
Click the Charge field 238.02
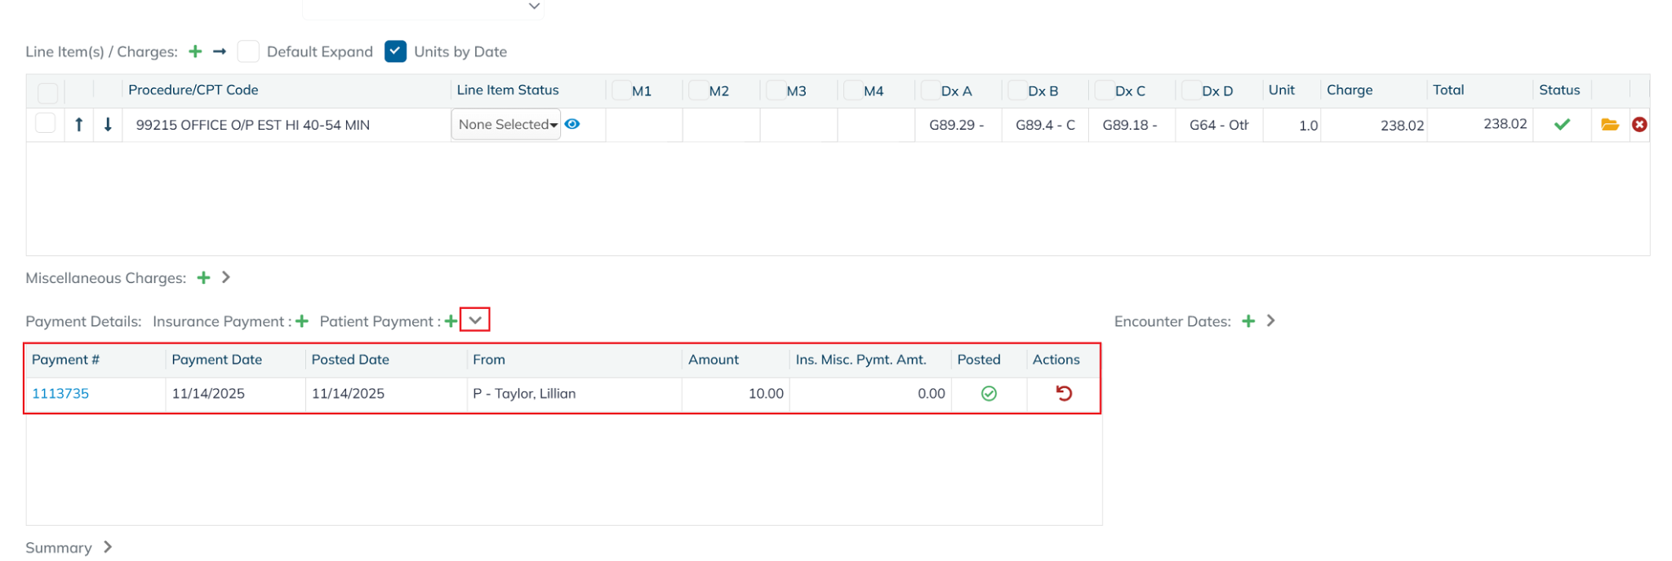(x=1374, y=126)
